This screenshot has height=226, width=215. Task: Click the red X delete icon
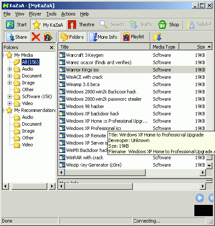pos(36,37)
